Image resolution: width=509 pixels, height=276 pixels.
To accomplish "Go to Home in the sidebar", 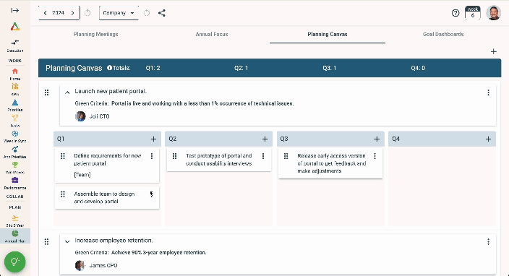I will 15,74.
